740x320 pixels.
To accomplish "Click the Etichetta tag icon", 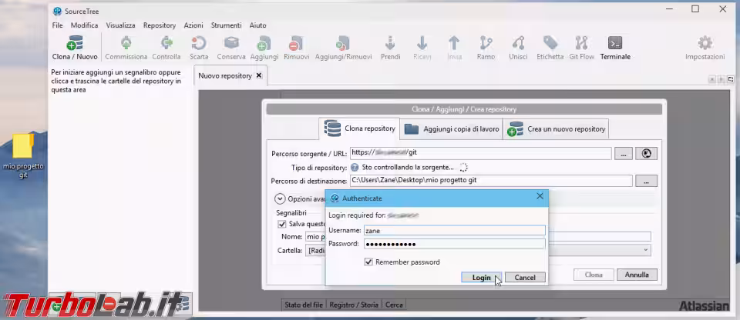I will (550, 45).
